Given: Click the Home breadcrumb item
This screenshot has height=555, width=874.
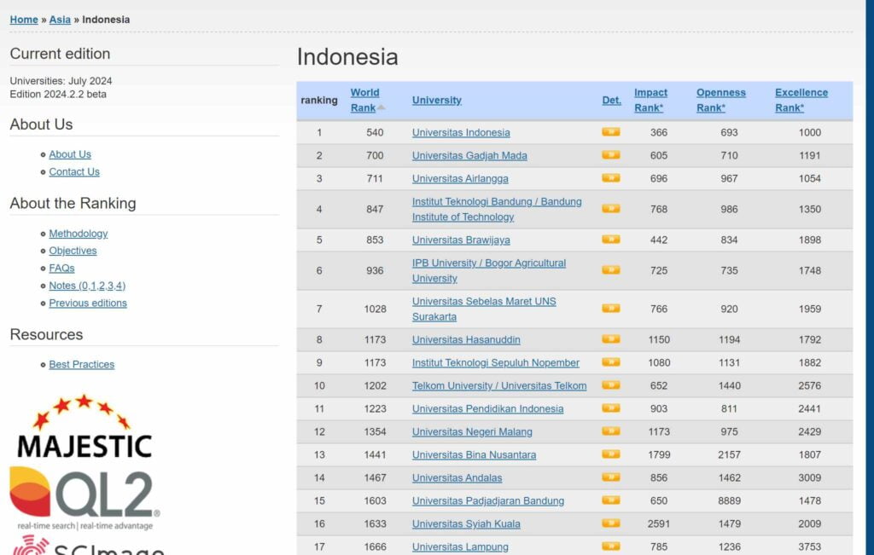Looking at the screenshot, I should [x=23, y=19].
